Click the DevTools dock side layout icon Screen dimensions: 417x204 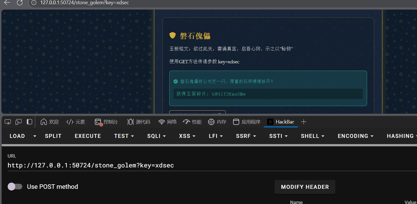tap(29, 122)
